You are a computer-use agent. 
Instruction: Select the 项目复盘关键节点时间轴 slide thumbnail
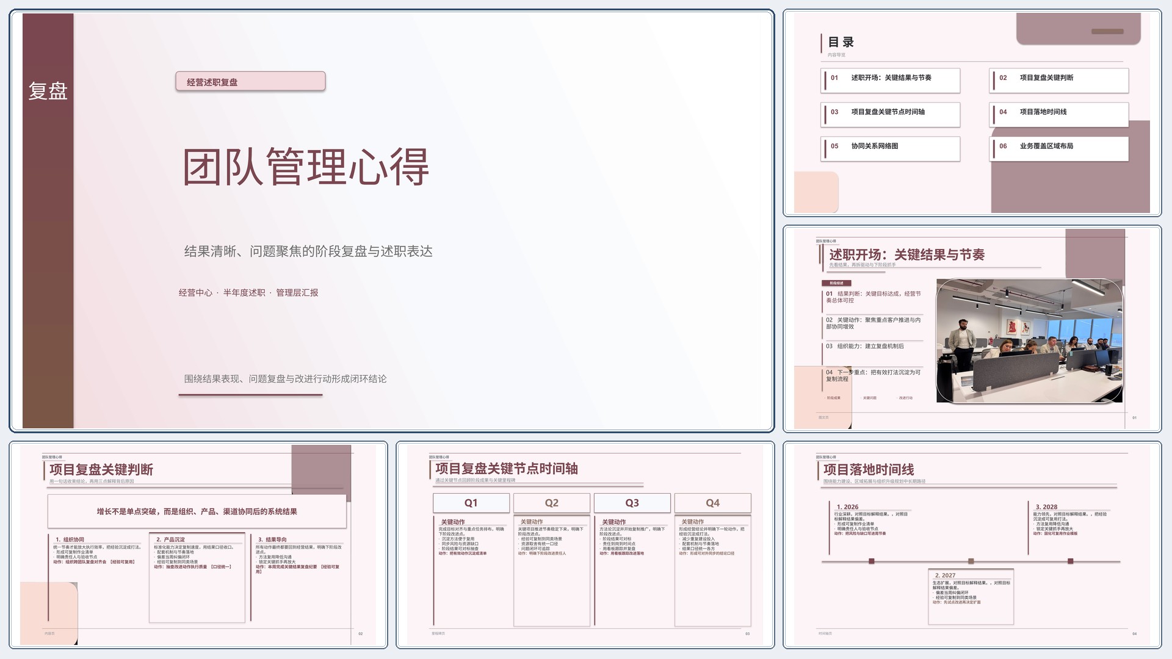(585, 545)
